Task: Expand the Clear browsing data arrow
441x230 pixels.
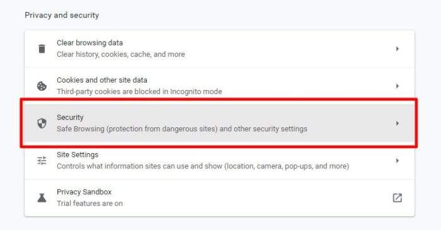Action: pos(397,49)
